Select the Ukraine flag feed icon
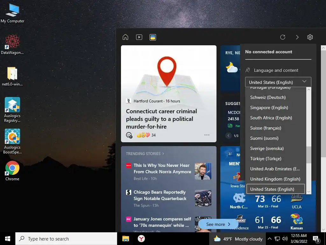The height and width of the screenshot is (245, 326). pos(153,37)
